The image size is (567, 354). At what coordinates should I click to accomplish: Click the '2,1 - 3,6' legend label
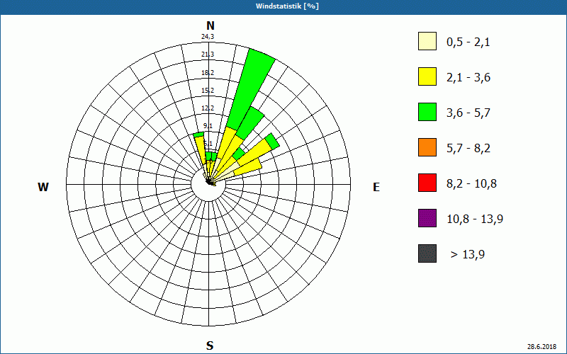click(x=468, y=78)
